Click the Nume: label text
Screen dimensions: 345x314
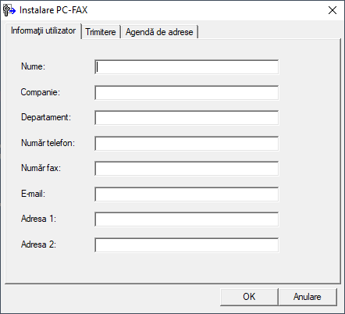point(33,66)
